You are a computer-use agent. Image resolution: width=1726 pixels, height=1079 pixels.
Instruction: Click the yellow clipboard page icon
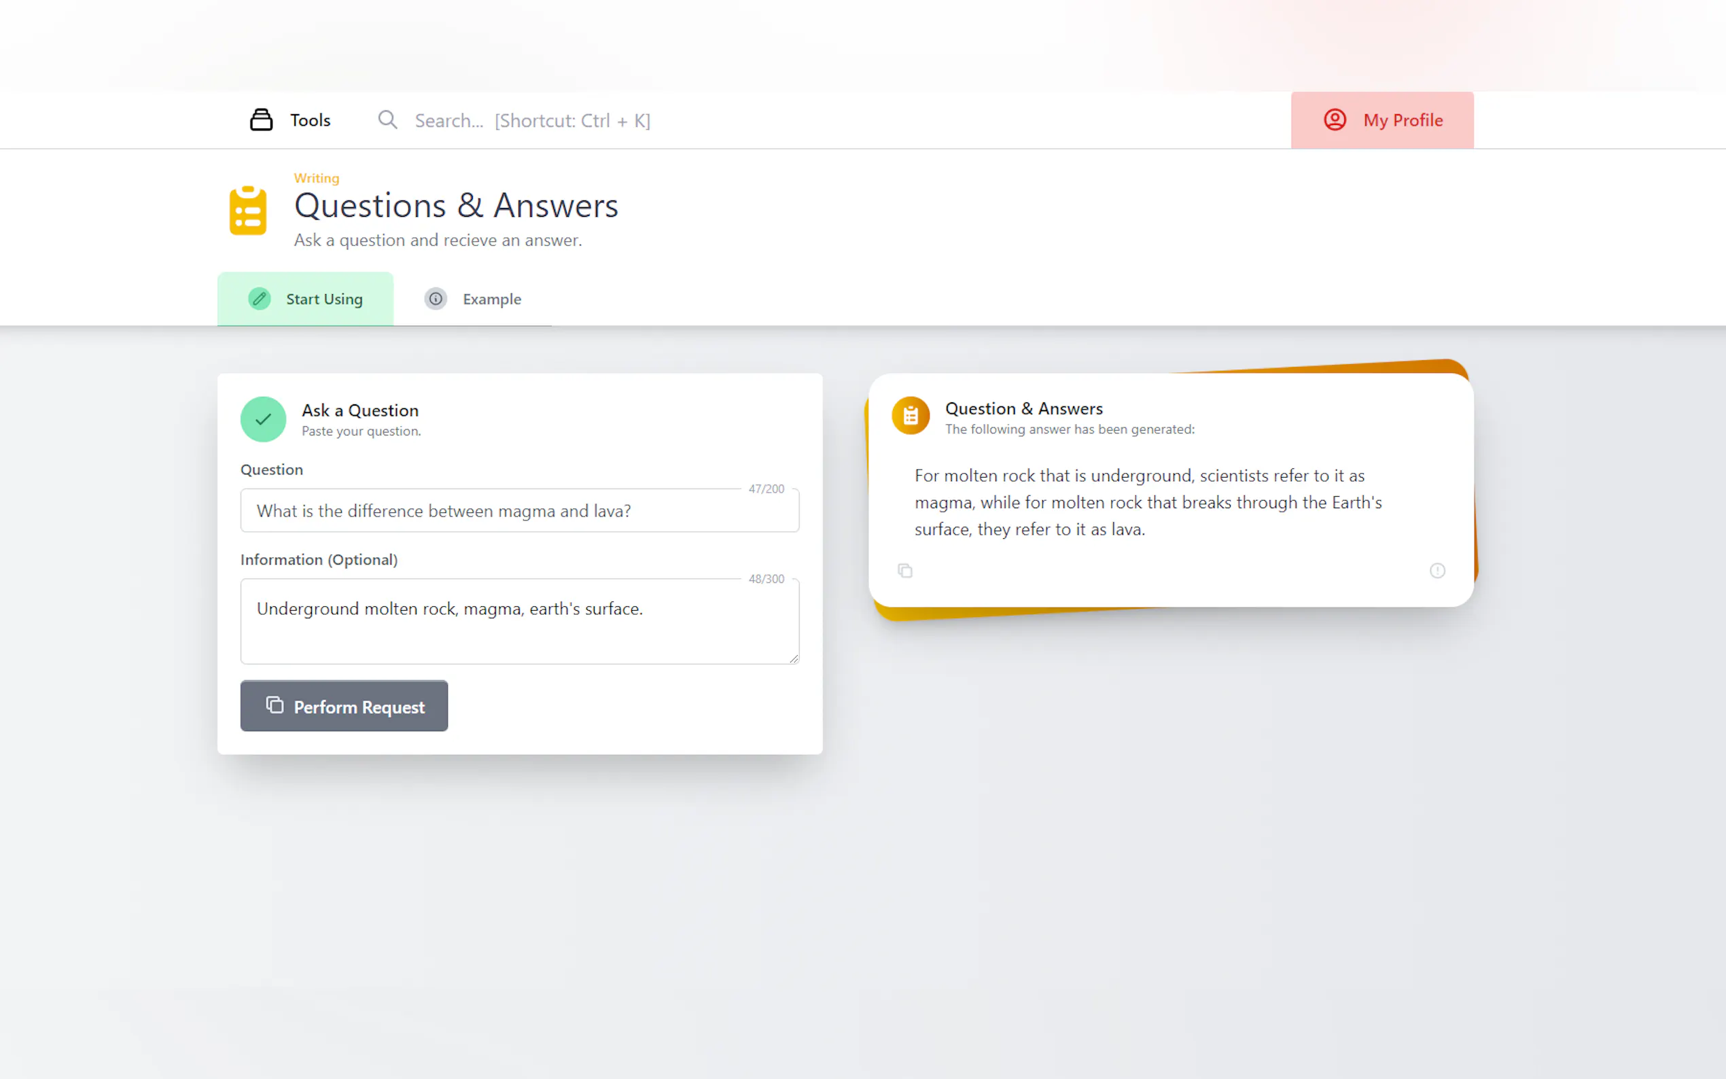coord(247,211)
